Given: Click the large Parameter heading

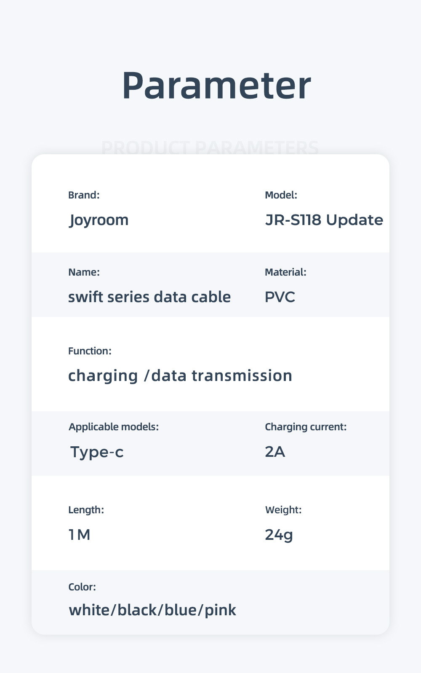Looking at the screenshot, I should click(216, 86).
